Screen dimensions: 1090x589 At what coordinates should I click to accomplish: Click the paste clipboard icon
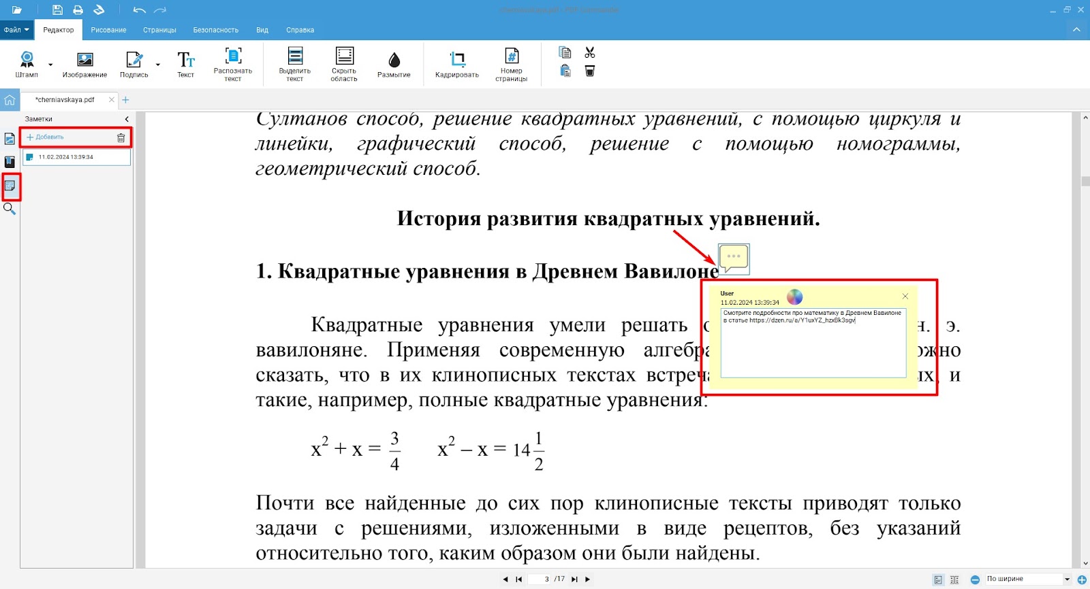coord(565,71)
